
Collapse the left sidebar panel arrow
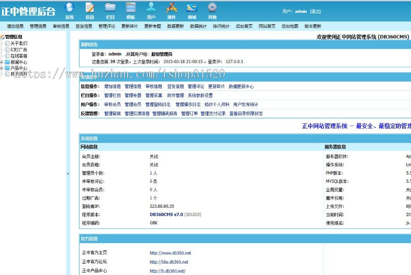coord(69,174)
